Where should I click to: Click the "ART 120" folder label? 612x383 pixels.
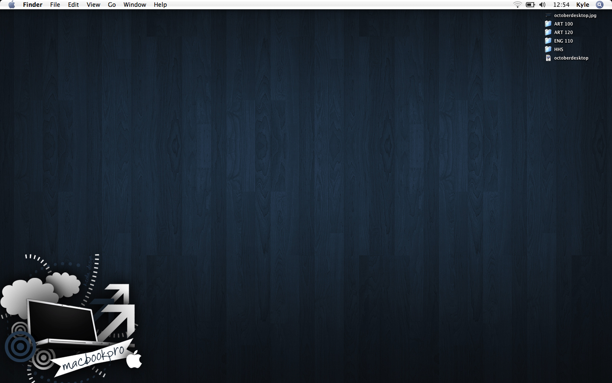click(564, 32)
